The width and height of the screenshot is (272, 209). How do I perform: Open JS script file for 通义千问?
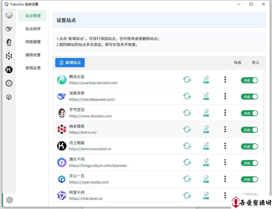click(206, 162)
